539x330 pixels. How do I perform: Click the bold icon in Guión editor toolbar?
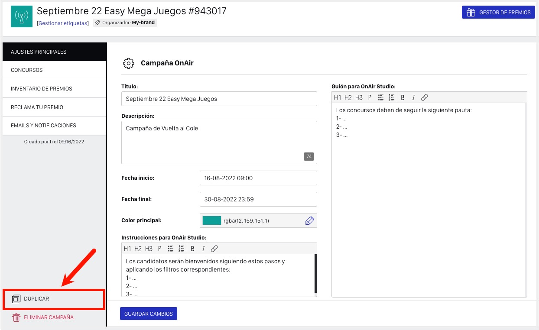tap(403, 97)
